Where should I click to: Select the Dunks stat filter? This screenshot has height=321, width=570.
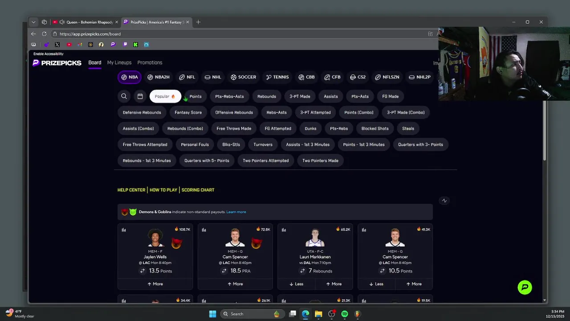click(x=310, y=128)
